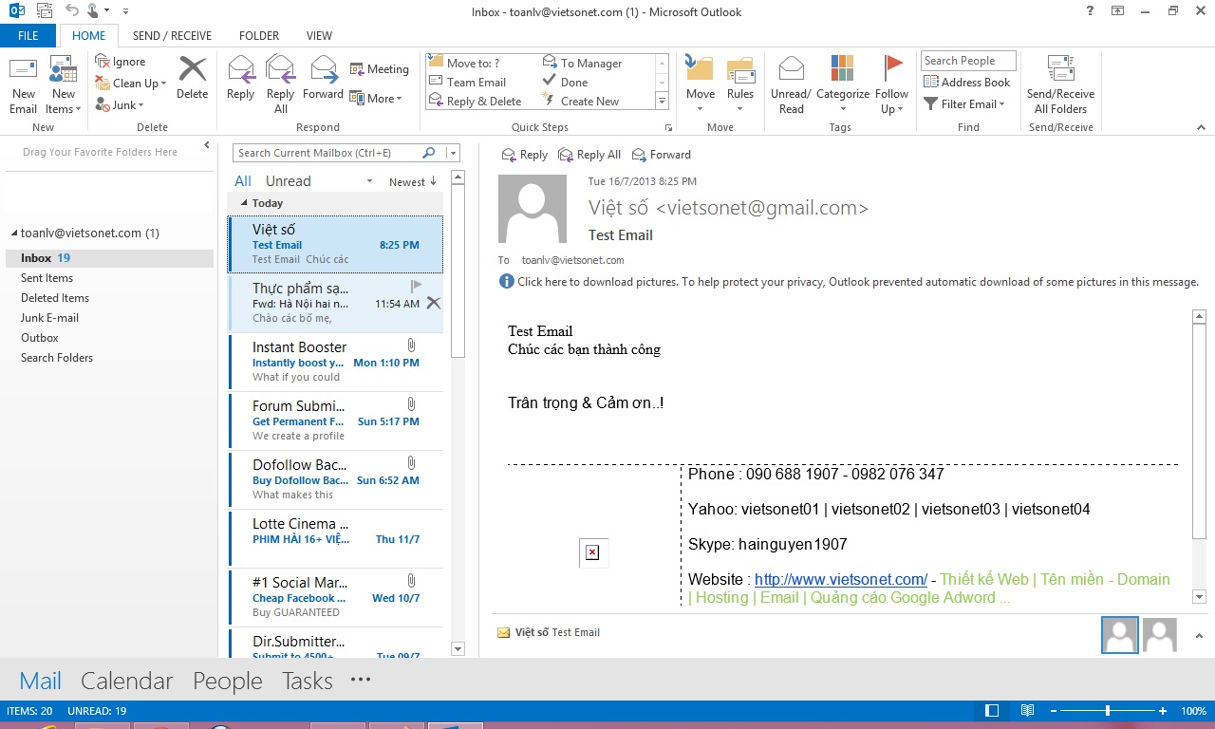Expand the People pane at the bottom
This screenshot has width=1215, height=729.
coord(1198,635)
